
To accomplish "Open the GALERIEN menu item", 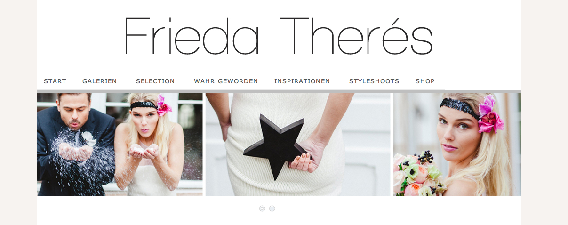I will point(99,81).
